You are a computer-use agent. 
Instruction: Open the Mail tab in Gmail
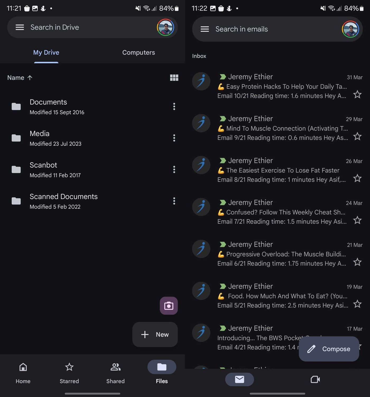(239, 379)
